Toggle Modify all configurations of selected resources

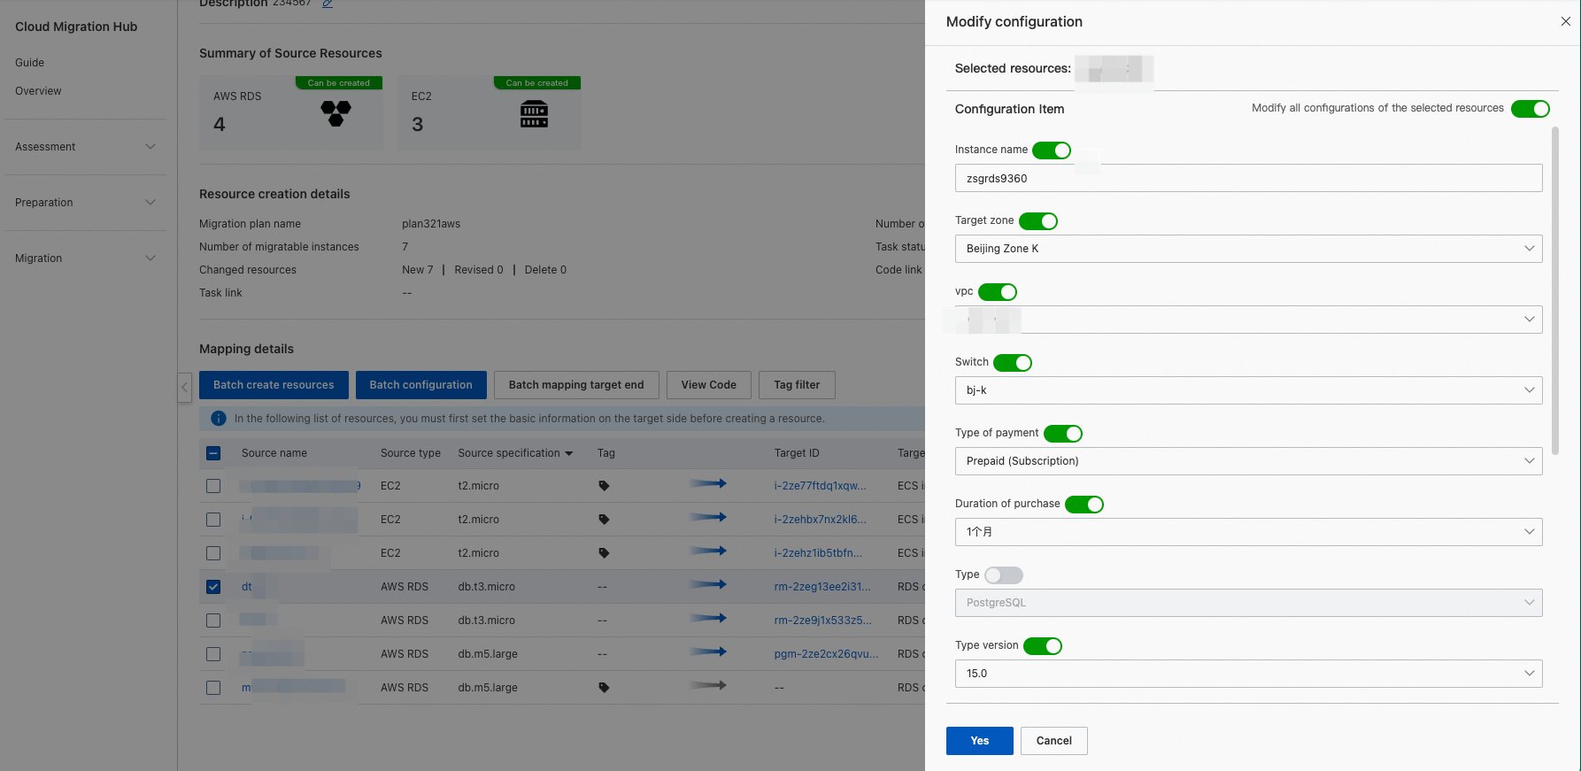click(1530, 109)
